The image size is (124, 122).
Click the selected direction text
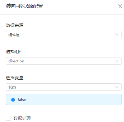click(16, 61)
